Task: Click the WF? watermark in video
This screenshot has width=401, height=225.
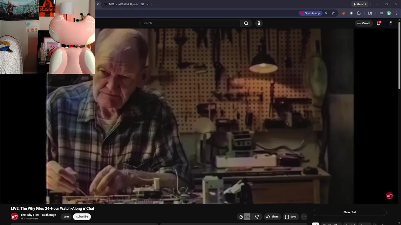Action: [x=389, y=196]
